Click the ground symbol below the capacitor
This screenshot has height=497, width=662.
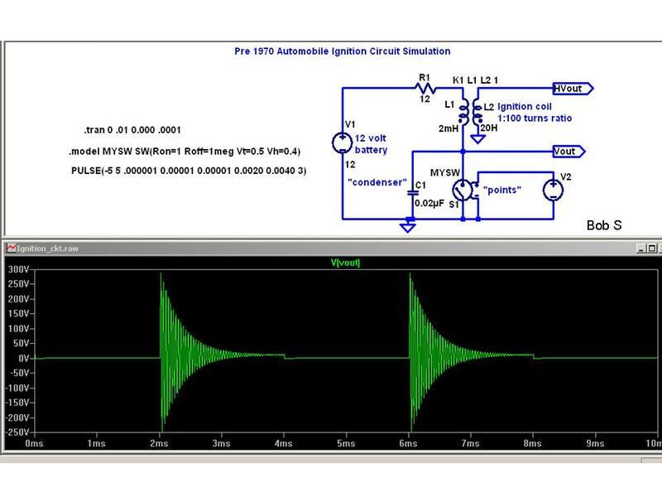tap(408, 228)
